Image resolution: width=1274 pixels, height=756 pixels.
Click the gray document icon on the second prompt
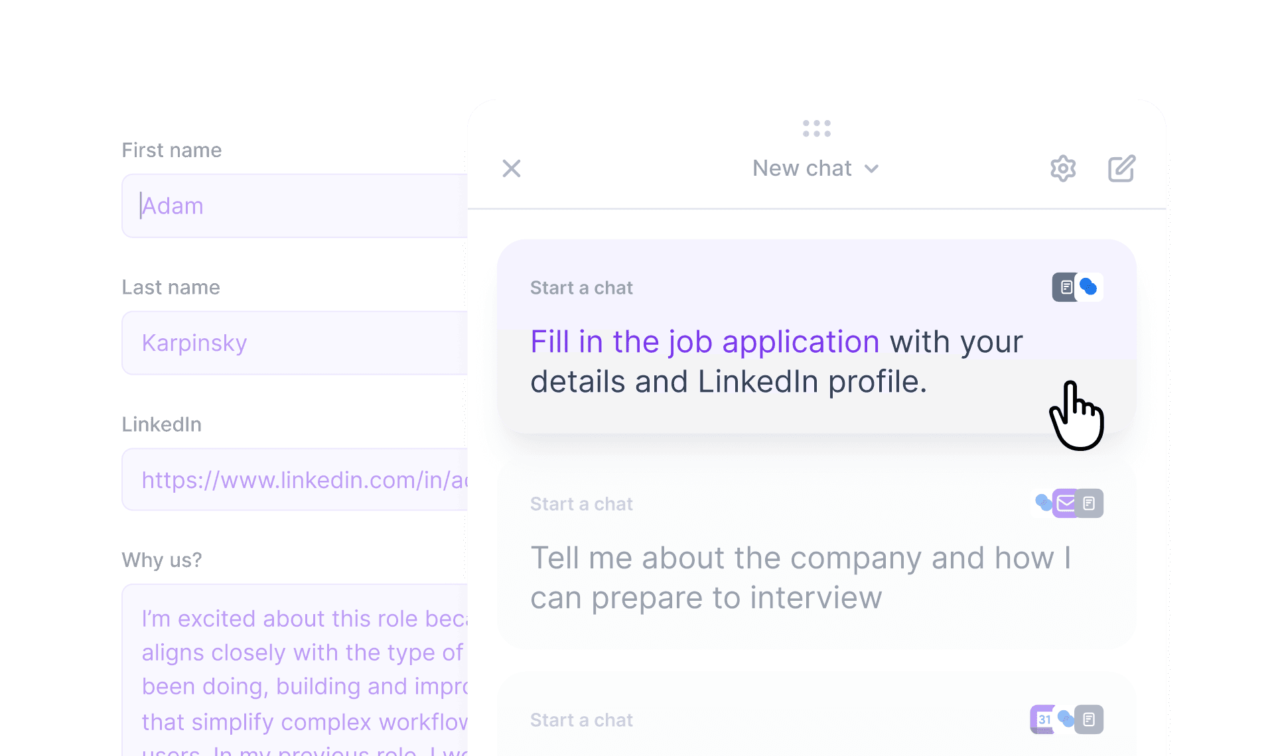(1089, 503)
